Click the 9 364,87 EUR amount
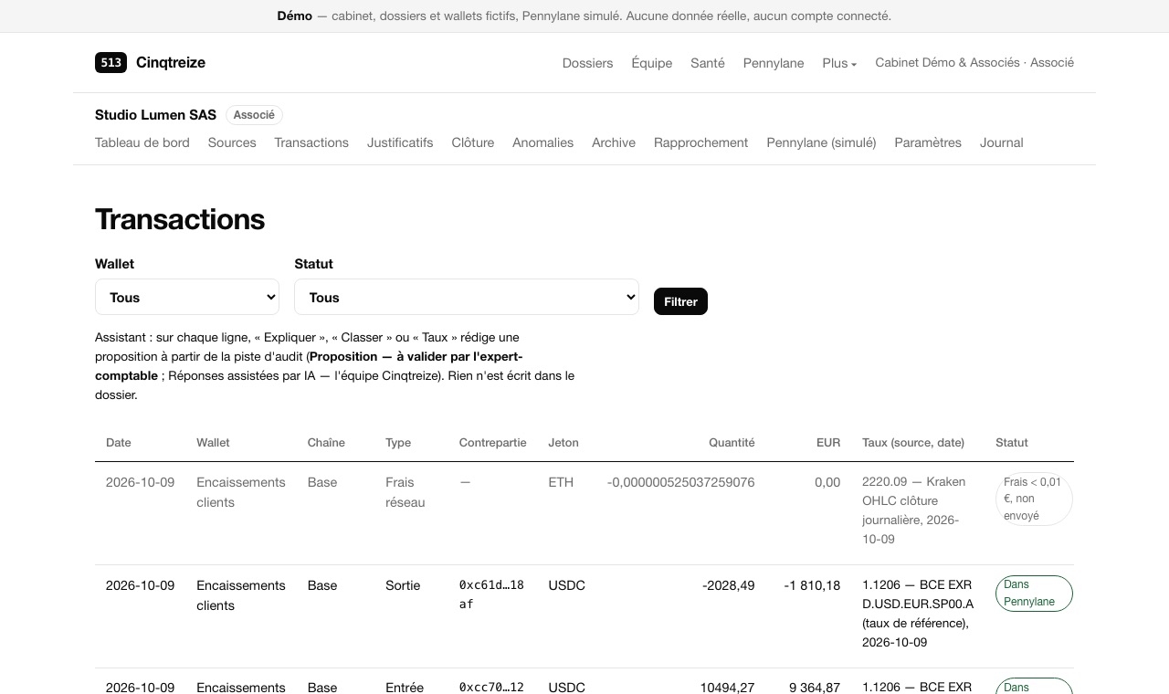1169x694 pixels. pyautogui.click(x=814, y=688)
